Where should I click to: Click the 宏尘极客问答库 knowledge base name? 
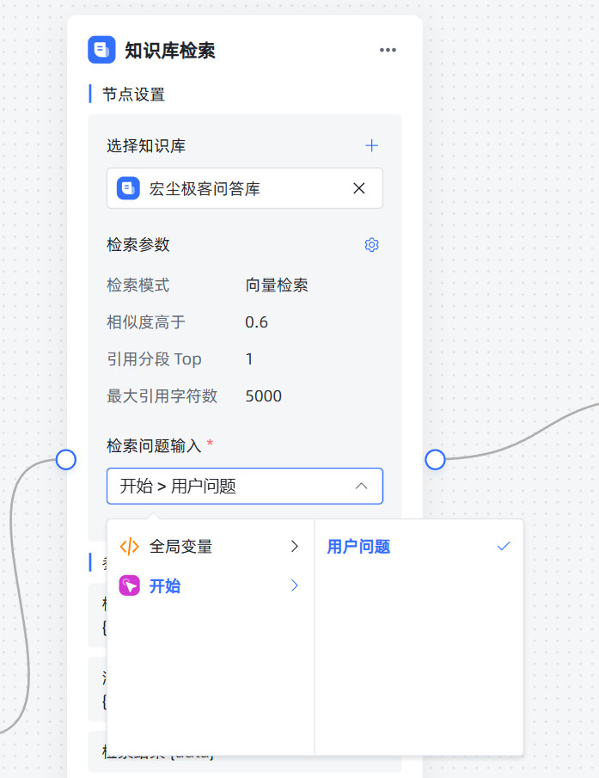205,188
